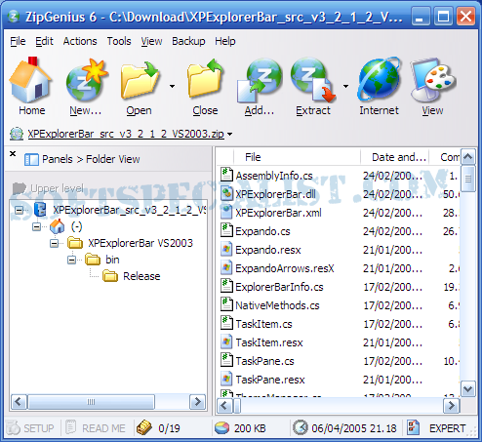Extract files using the Extract icon
Viewport: 482px width, 442px height.
[313, 80]
